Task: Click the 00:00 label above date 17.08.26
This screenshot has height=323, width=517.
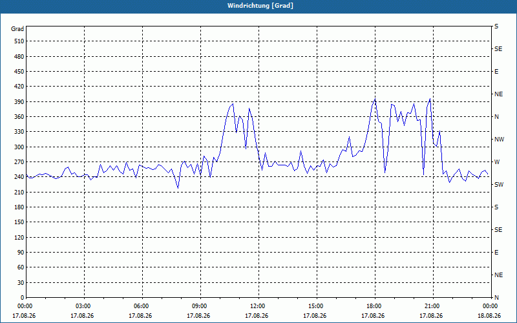Action: coord(25,306)
